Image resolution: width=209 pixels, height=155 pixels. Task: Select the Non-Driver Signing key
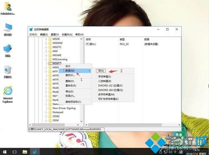pos(64,108)
